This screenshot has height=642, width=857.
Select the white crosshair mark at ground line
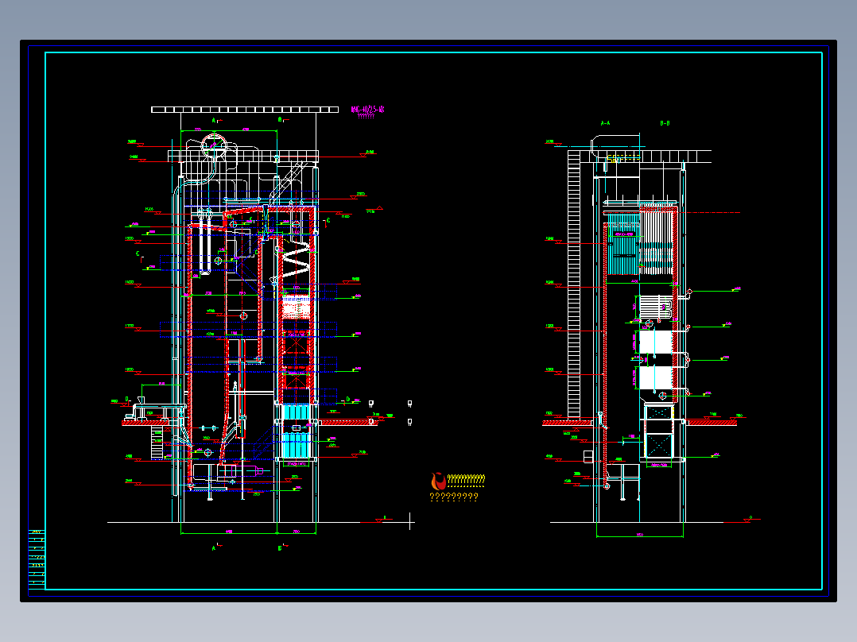click(x=410, y=521)
